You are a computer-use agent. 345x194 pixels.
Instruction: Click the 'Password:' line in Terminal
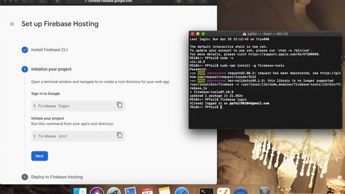point(198,70)
